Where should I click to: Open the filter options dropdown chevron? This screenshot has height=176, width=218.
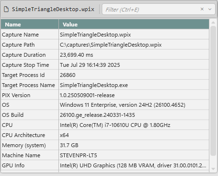[x=210, y=9]
